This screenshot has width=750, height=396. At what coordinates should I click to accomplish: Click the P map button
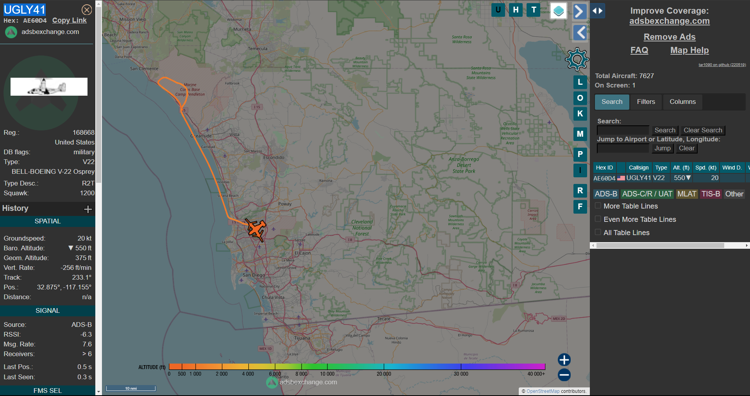[580, 154]
